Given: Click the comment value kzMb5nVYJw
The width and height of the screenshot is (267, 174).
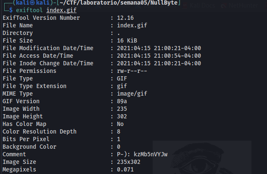Looking at the screenshot, I should pos(150,154).
